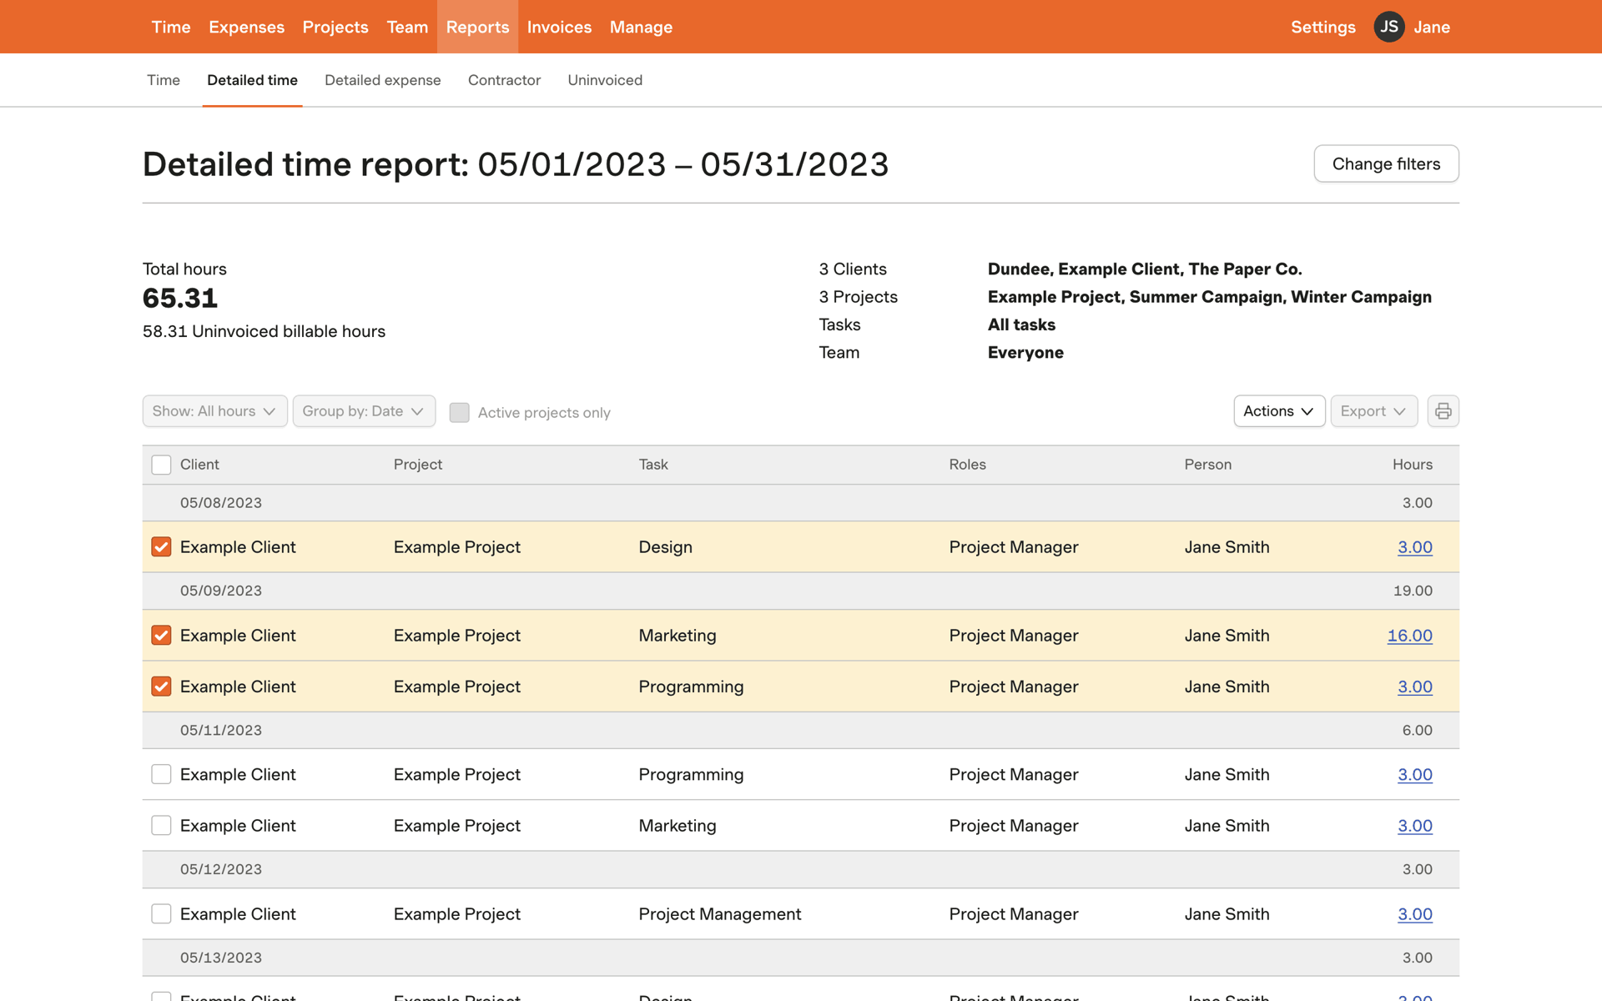1602x1001 pixels.
Task: Go to the Time main menu
Action: coord(171,27)
